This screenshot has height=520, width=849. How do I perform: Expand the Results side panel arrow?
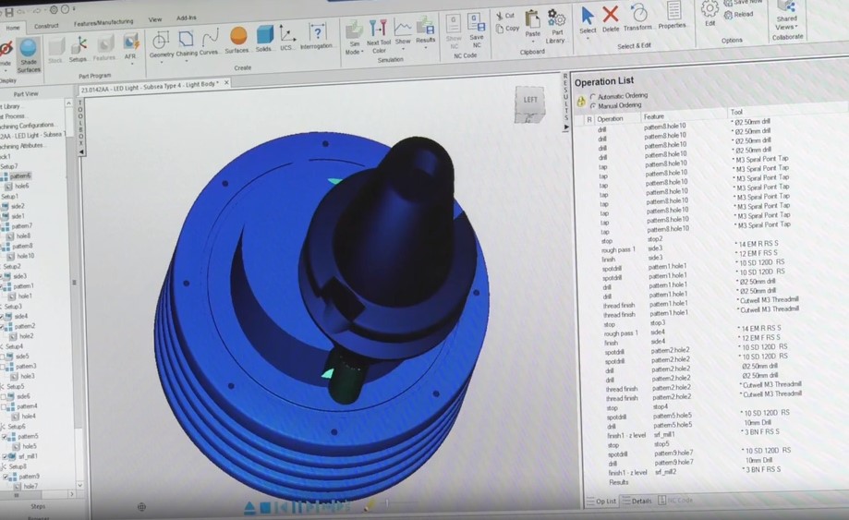565,127
